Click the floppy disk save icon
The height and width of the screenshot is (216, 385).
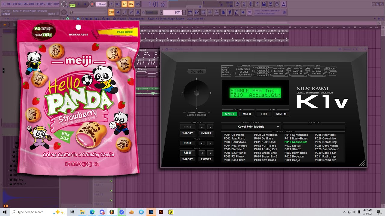pyautogui.click(x=263, y=4)
